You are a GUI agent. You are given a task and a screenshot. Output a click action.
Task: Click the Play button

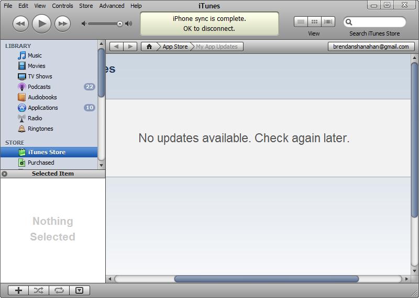click(x=41, y=24)
